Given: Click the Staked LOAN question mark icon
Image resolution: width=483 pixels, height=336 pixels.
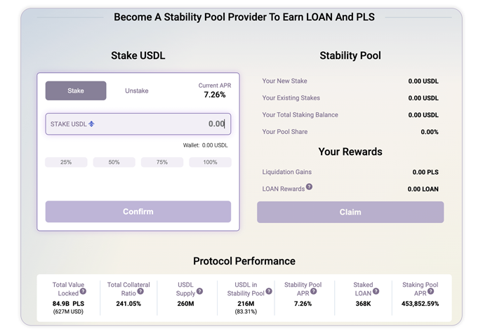Looking at the screenshot, I should (376, 291).
